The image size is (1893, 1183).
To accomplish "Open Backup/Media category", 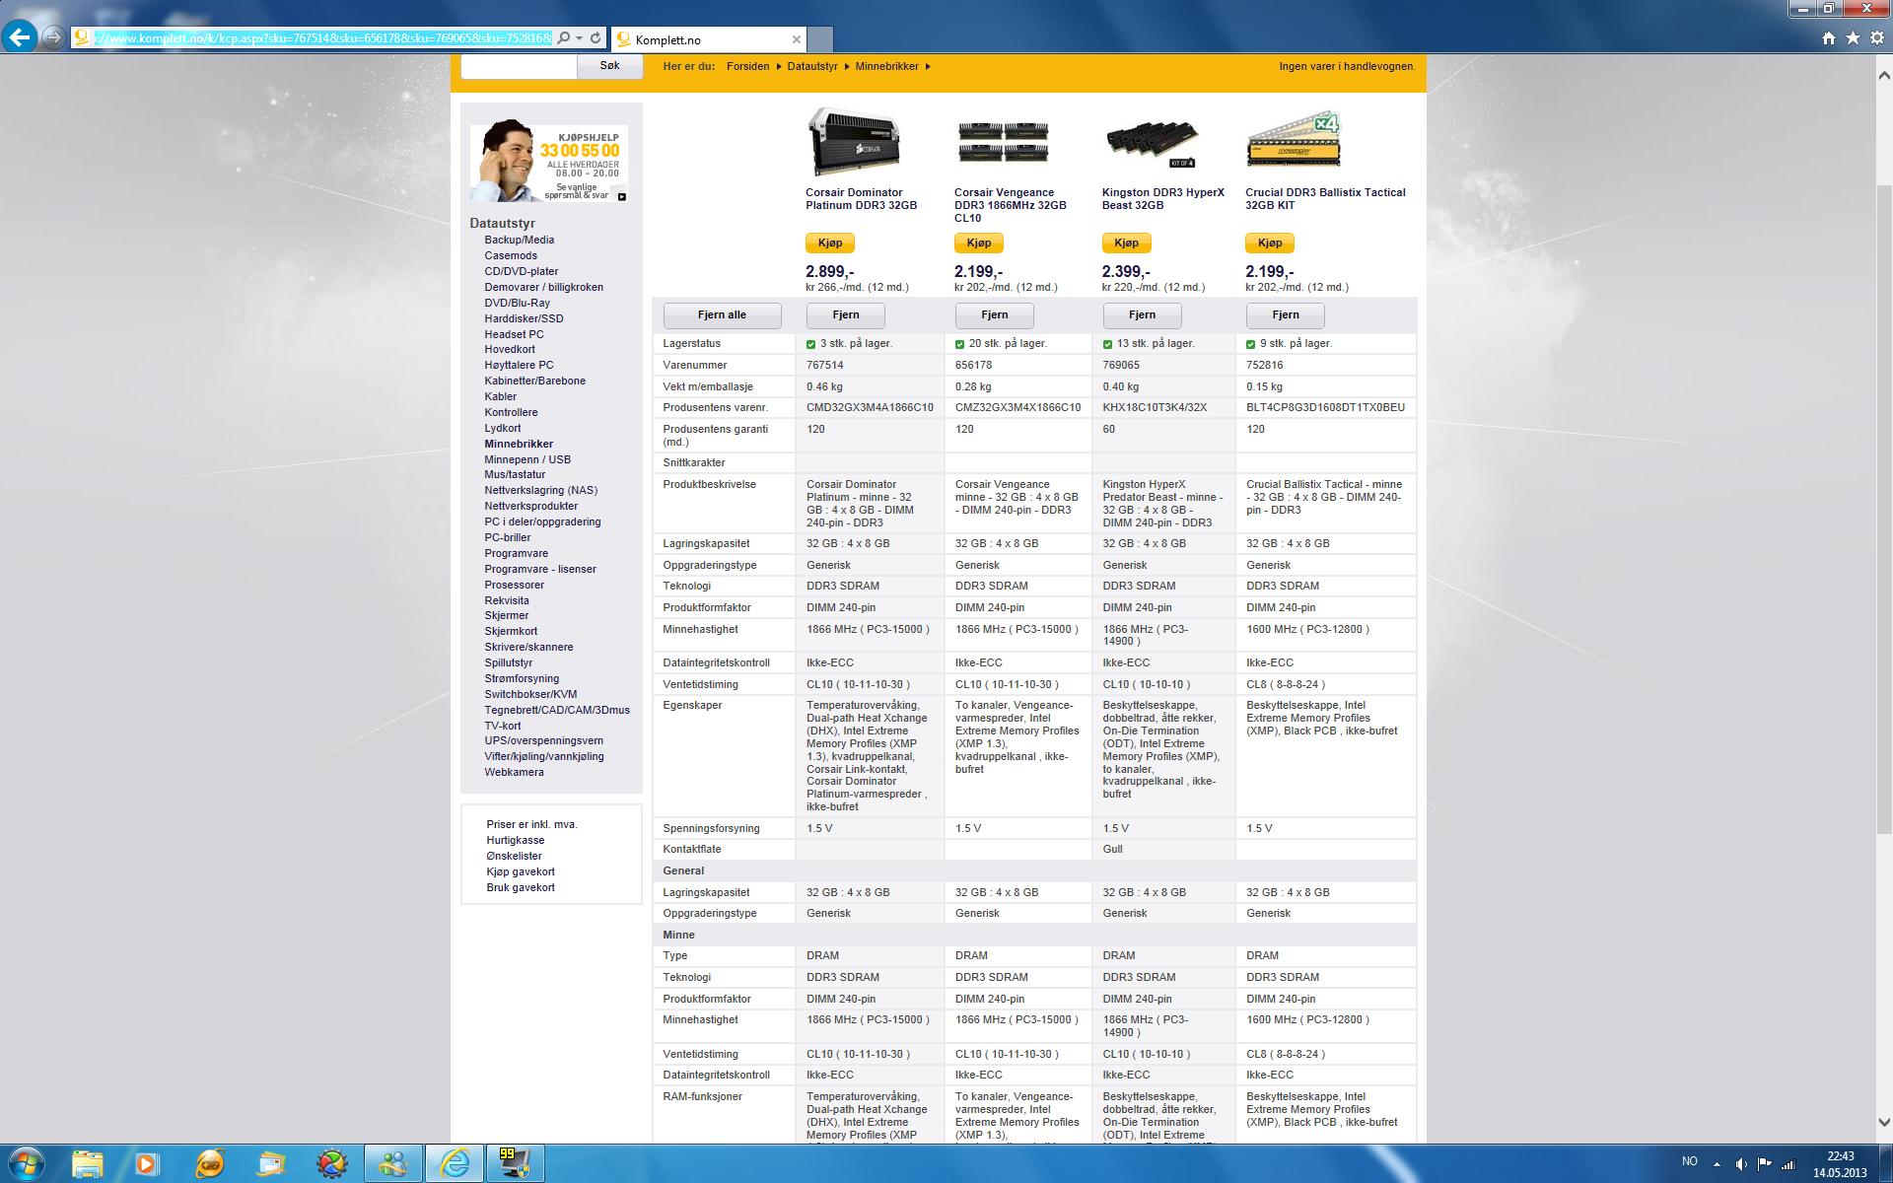I will [x=519, y=240].
